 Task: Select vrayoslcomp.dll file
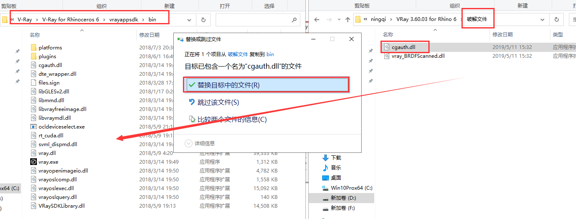coord(57,179)
